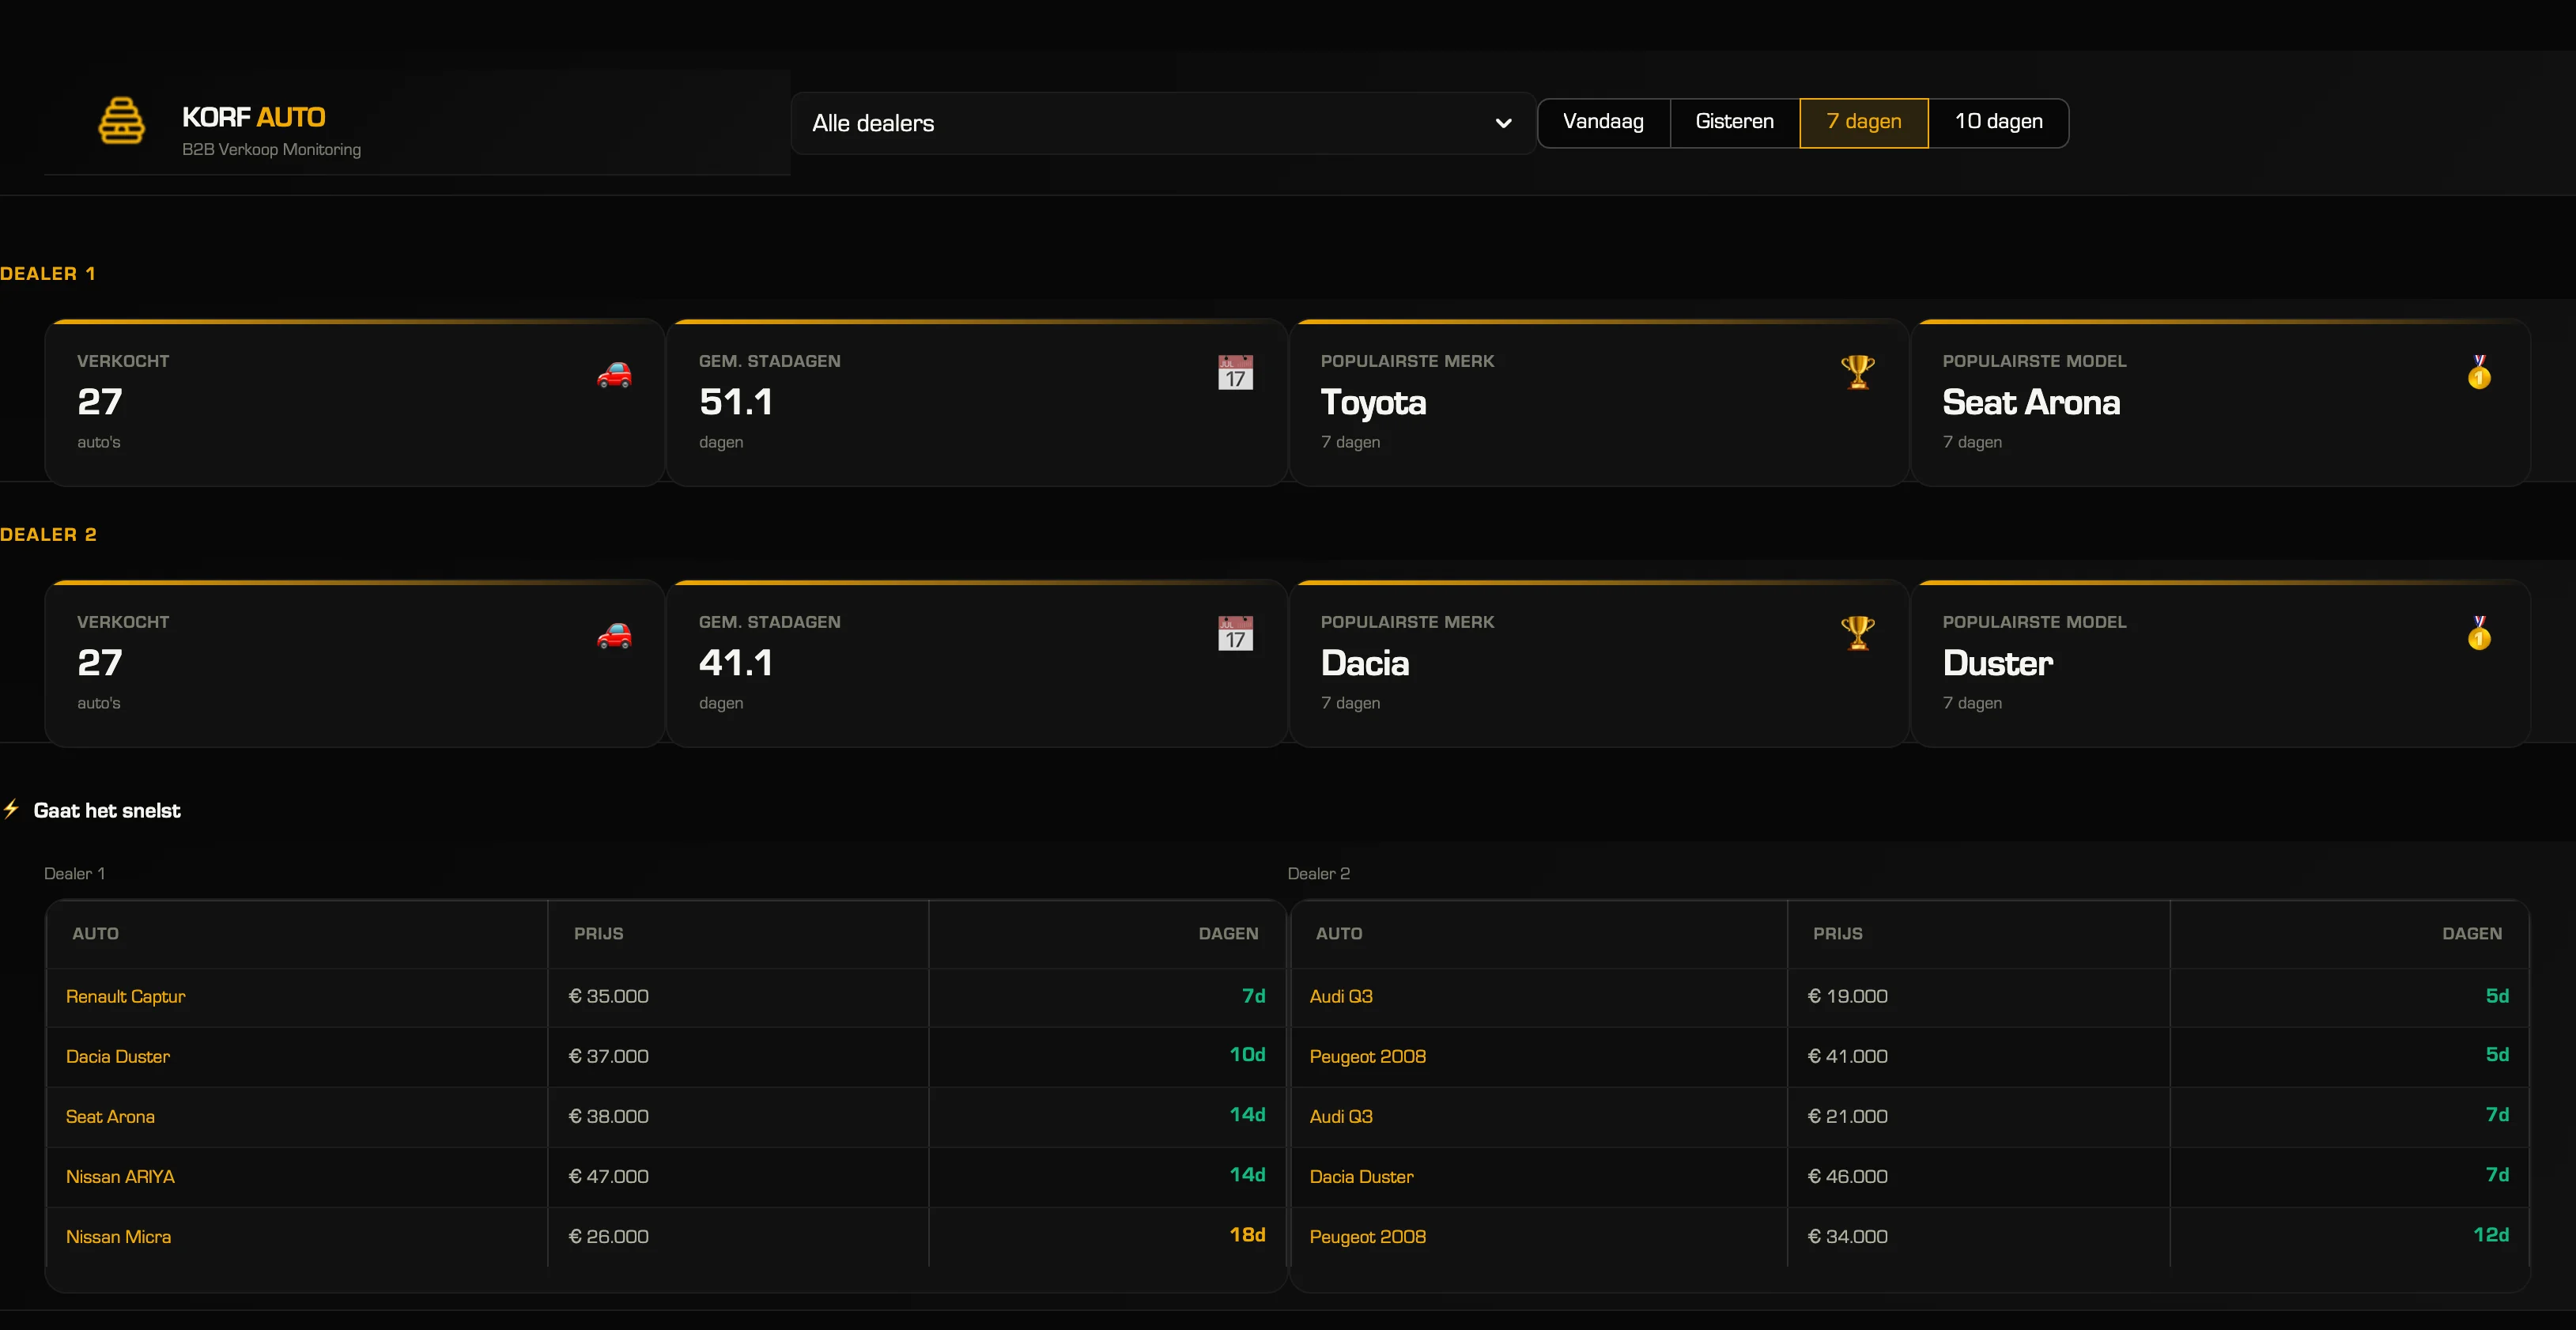This screenshot has width=2576, height=1330.
Task: Select the Vandaag date filter
Action: (1603, 122)
